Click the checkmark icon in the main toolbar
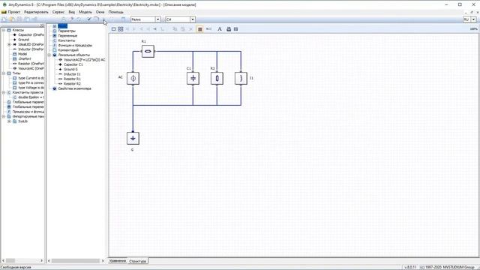Viewport: 480px width, 270px height. [x=89, y=19]
